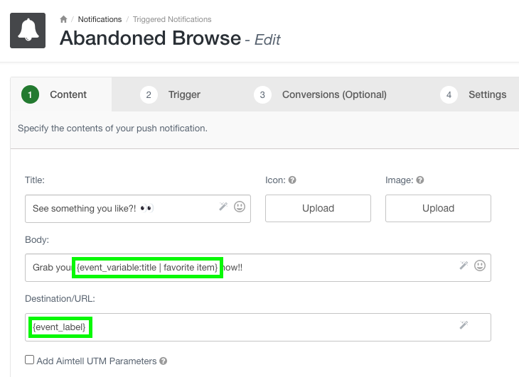Enable Add Aimtell UTM Parameters checkbox

[x=29, y=360]
